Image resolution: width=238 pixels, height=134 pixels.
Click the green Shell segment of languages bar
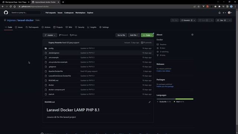184,99
